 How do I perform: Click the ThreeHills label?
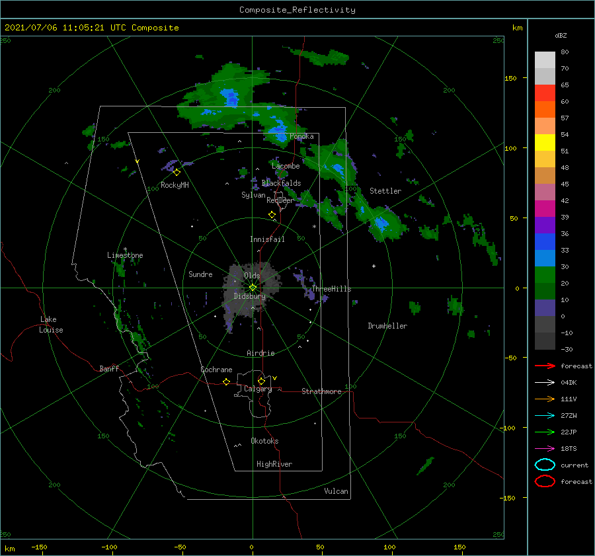(x=331, y=289)
